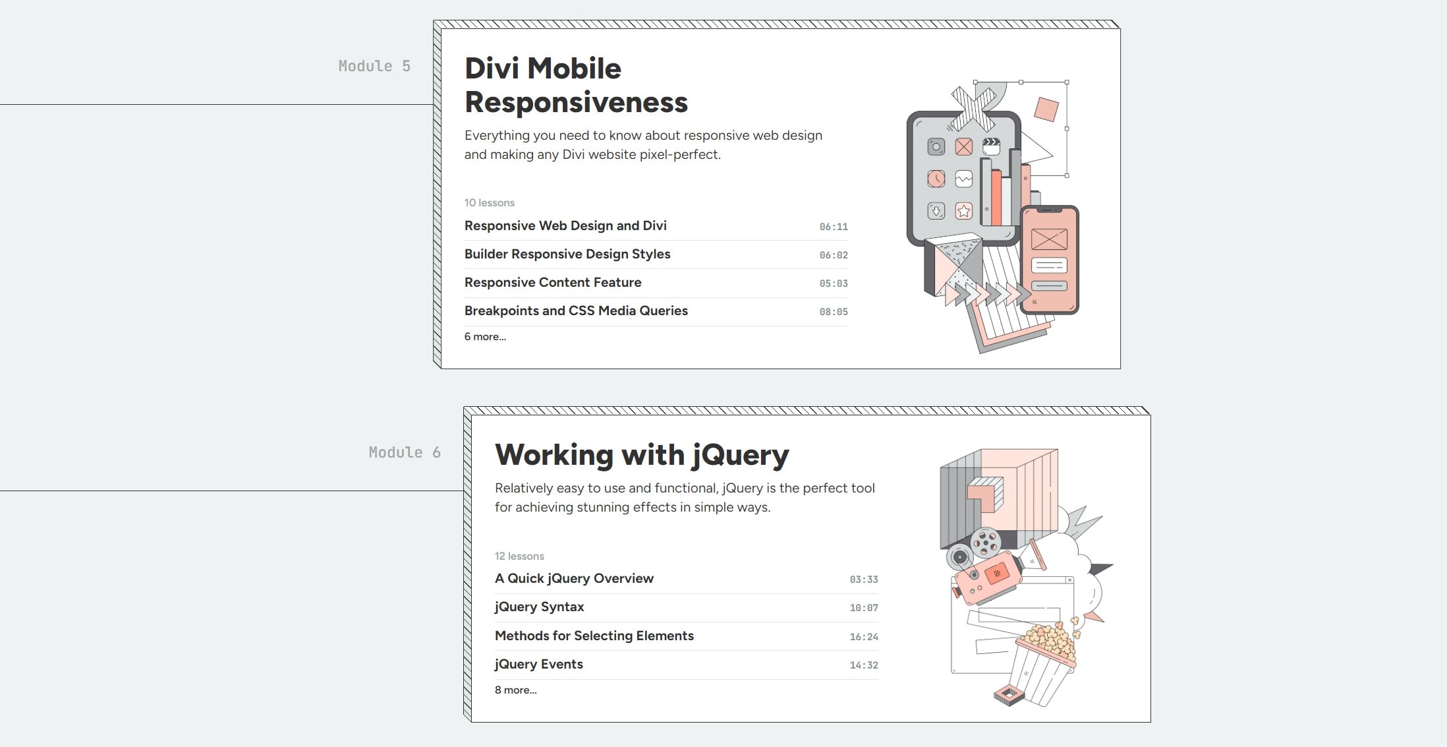1447x747 pixels.
Task: Expand the '6 more...' lessons list
Action: click(485, 336)
